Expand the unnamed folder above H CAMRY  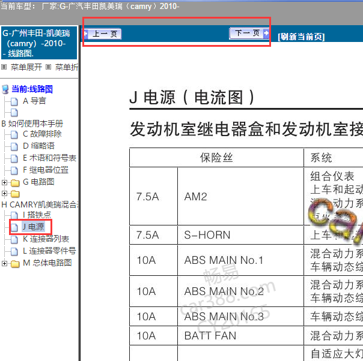[4, 193]
